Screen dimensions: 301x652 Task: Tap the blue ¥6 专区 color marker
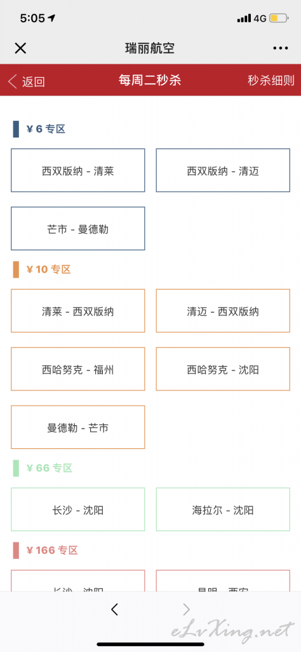[x=16, y=129]
